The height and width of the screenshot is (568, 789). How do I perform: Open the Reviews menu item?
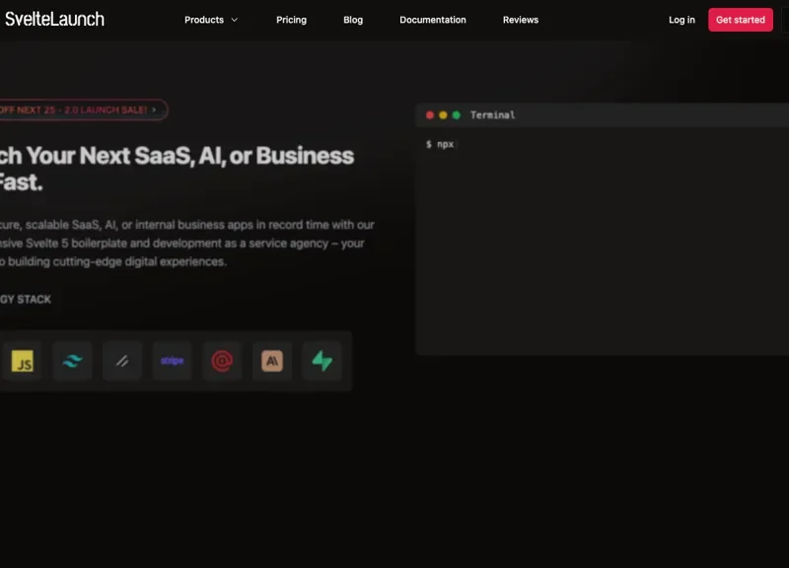pos(520,19)
